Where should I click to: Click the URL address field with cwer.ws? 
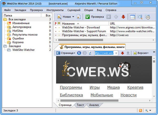click(x=104, y=53)
